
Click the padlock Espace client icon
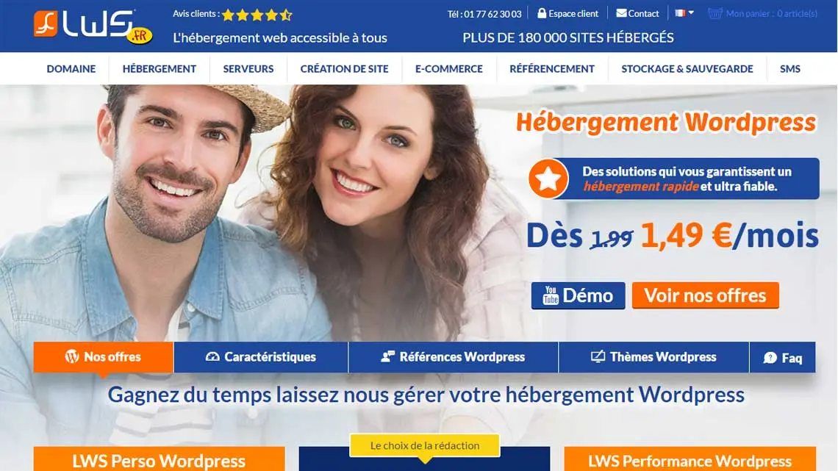point(541,13)
